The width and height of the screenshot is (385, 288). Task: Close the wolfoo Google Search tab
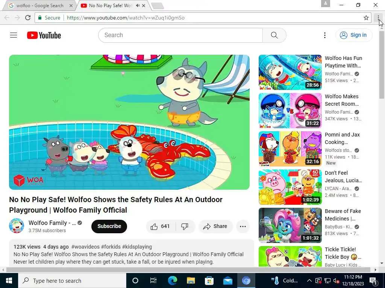pos(71,5)
